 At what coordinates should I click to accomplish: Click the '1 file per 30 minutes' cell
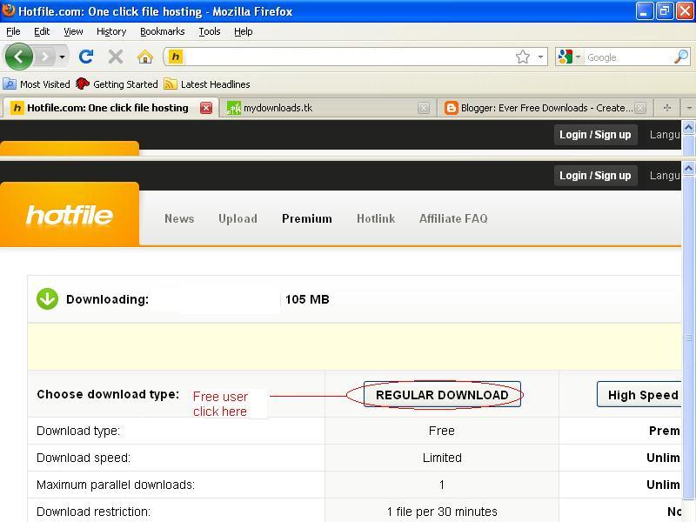442,512
